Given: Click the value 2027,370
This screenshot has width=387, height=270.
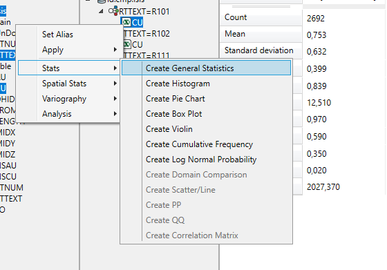Looking at the screenshot, I should [323, 187].
